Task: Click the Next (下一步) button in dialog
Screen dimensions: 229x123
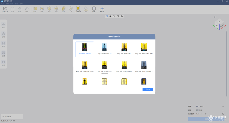Action: (148, 89)
